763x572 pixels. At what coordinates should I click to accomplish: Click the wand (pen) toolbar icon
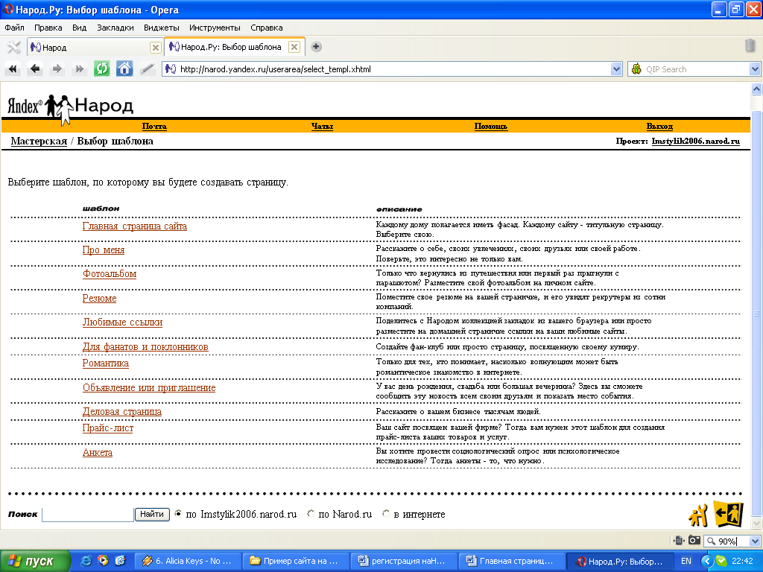pos(147,69)
